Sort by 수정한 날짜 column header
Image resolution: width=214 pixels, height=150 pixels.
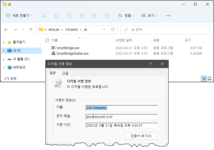coord(124,40)
